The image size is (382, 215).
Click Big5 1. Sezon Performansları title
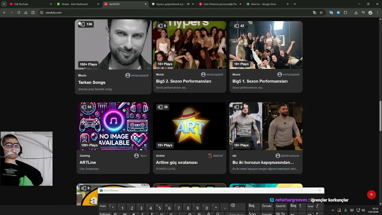pos(260,81)
